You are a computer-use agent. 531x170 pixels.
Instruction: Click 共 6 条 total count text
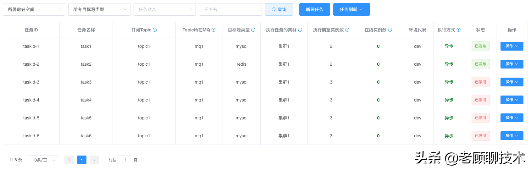(x=16, y=160)
